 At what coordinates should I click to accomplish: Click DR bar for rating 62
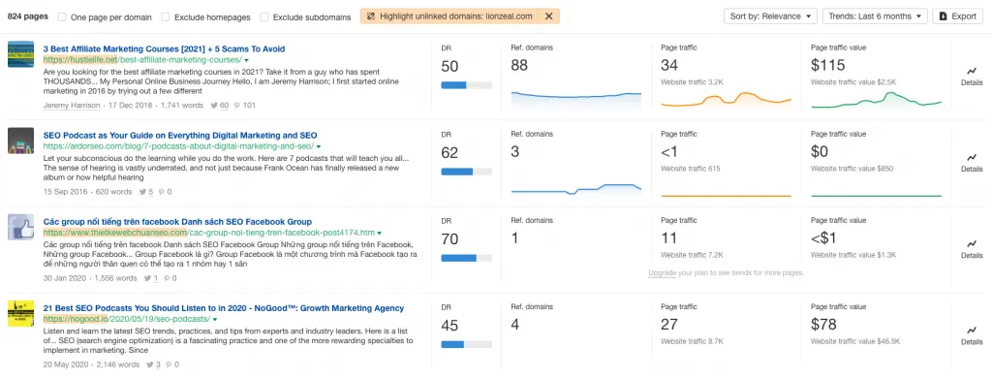pyautogui.click(x=466, y=172)
